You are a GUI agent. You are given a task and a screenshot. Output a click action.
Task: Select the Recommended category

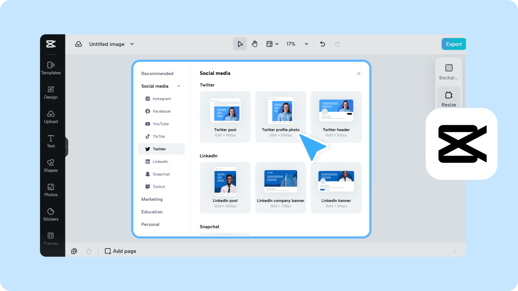pyautogui.click(x=157, y=73)
